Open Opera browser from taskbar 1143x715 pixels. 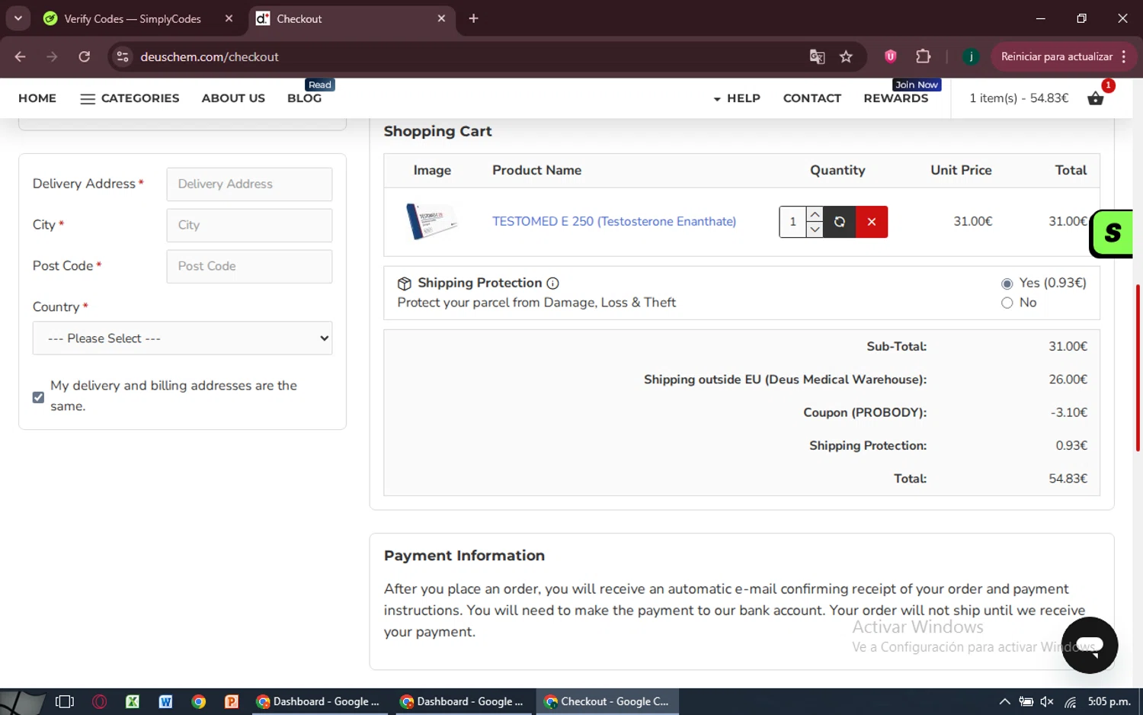pos(99,701)
